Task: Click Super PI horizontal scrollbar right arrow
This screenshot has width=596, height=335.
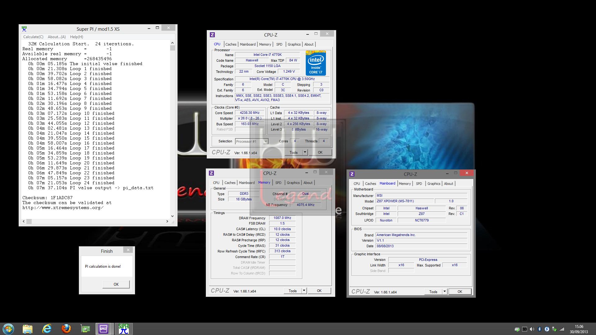Action: point(167,221)
